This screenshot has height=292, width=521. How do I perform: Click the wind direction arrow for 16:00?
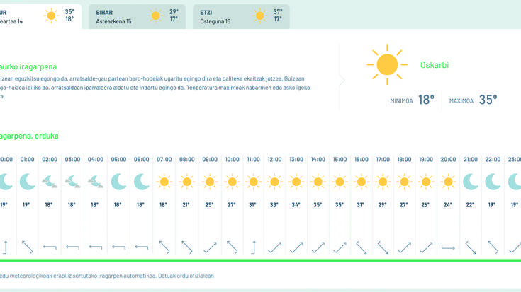[362, 247]
